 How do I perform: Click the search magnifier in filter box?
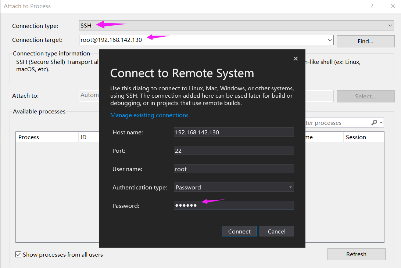(374, 123)
